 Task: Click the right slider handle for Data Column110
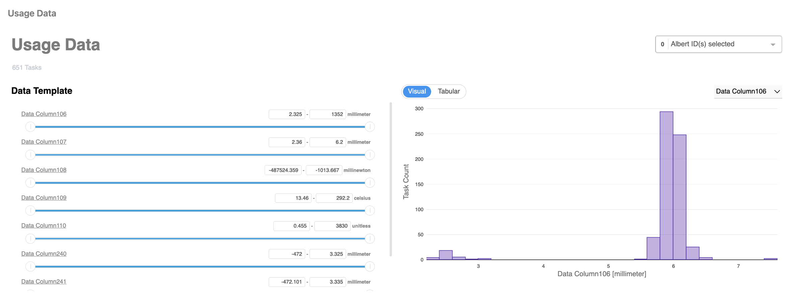click(370, 239)
